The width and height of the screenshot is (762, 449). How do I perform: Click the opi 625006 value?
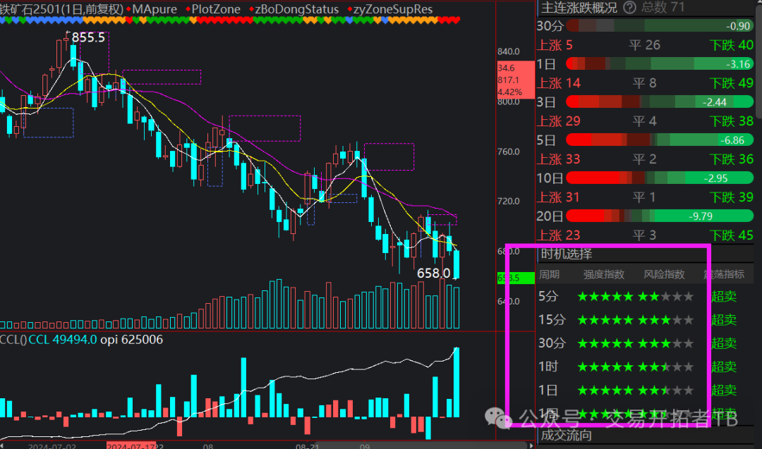pyautogui.click(x=132, y=339)
